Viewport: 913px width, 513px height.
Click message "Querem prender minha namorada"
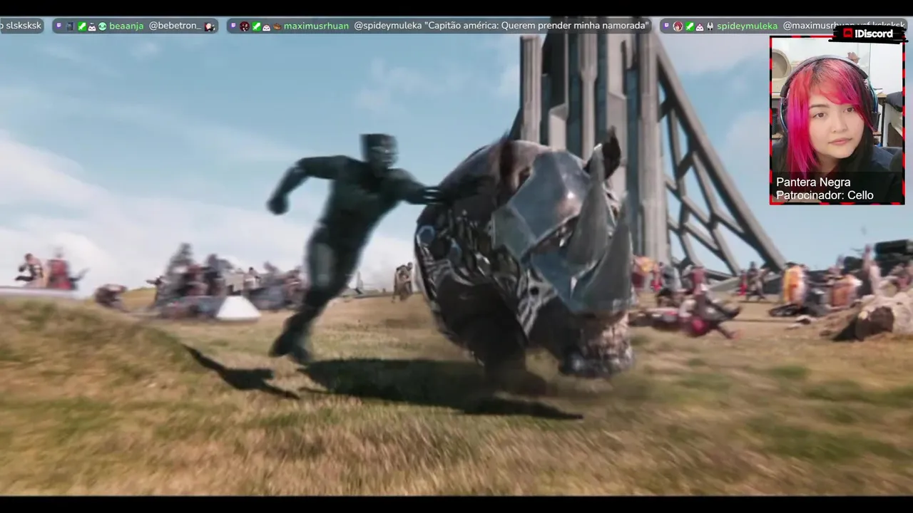[x=575, y=26]
